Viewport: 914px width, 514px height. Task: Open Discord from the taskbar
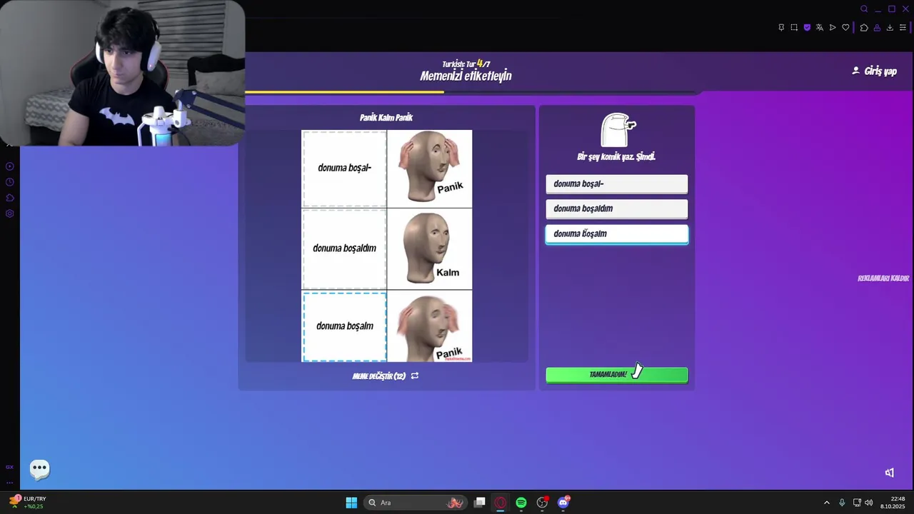point(563,503)
